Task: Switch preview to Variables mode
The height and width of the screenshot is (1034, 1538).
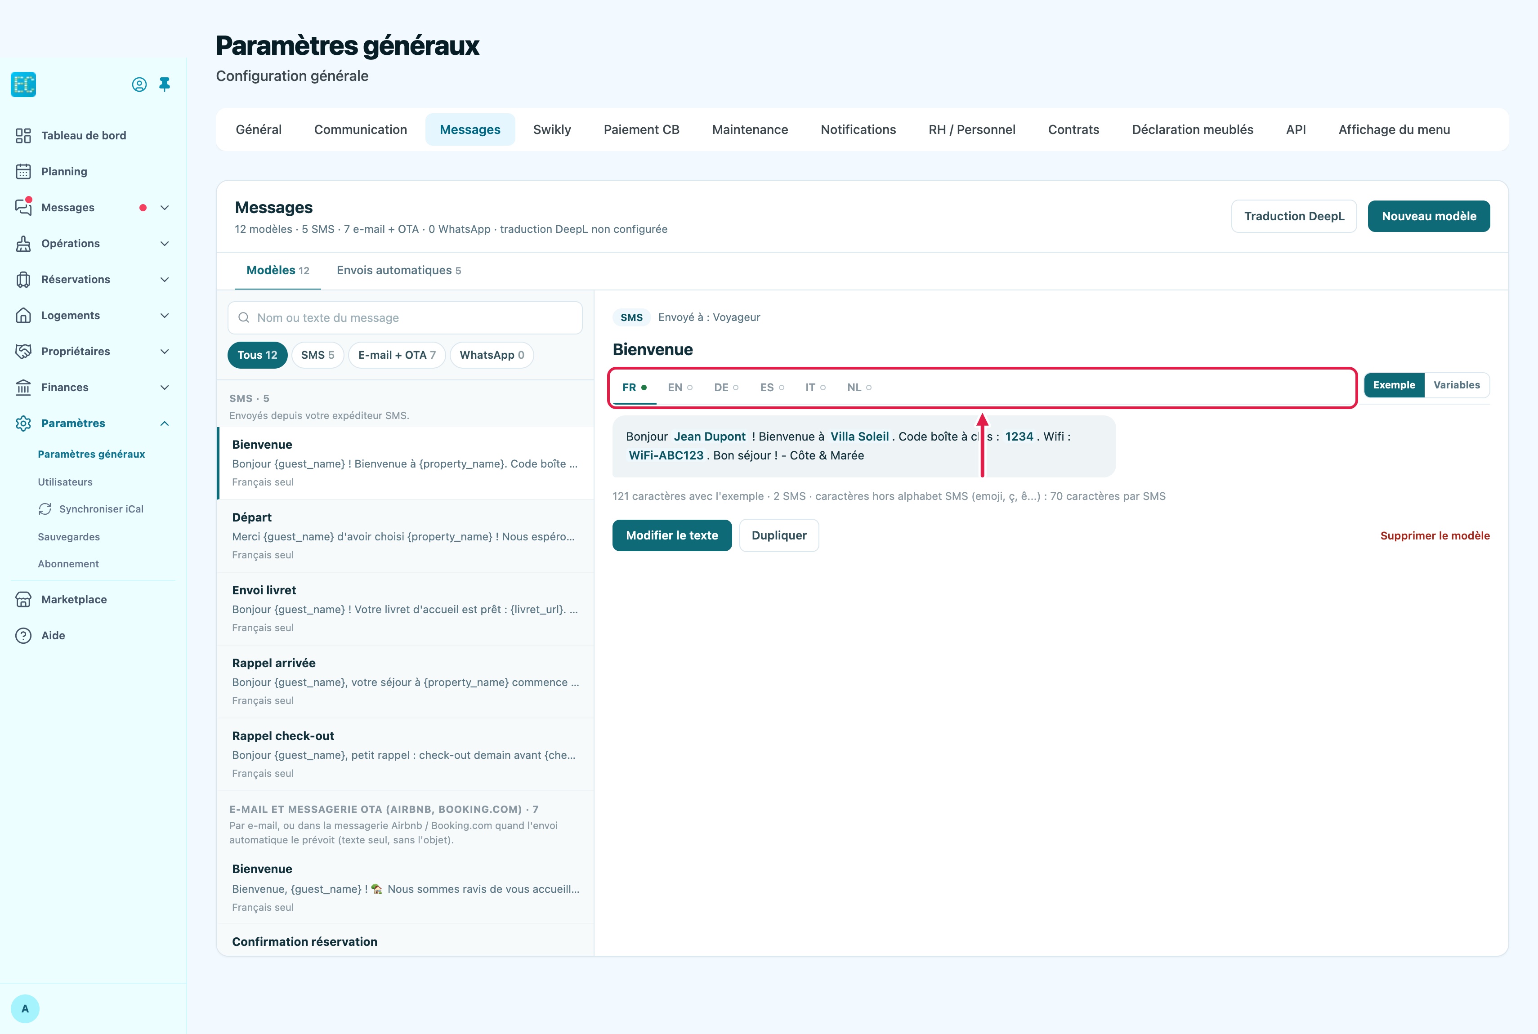Action: (x=1456, y=385)
